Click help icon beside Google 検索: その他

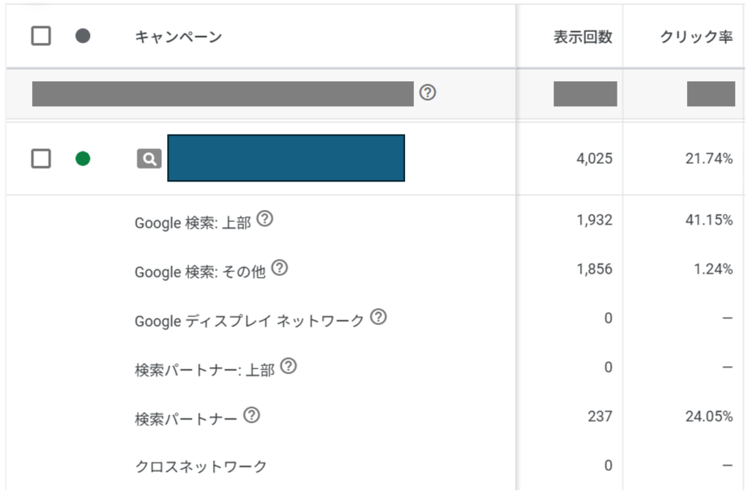279,268
